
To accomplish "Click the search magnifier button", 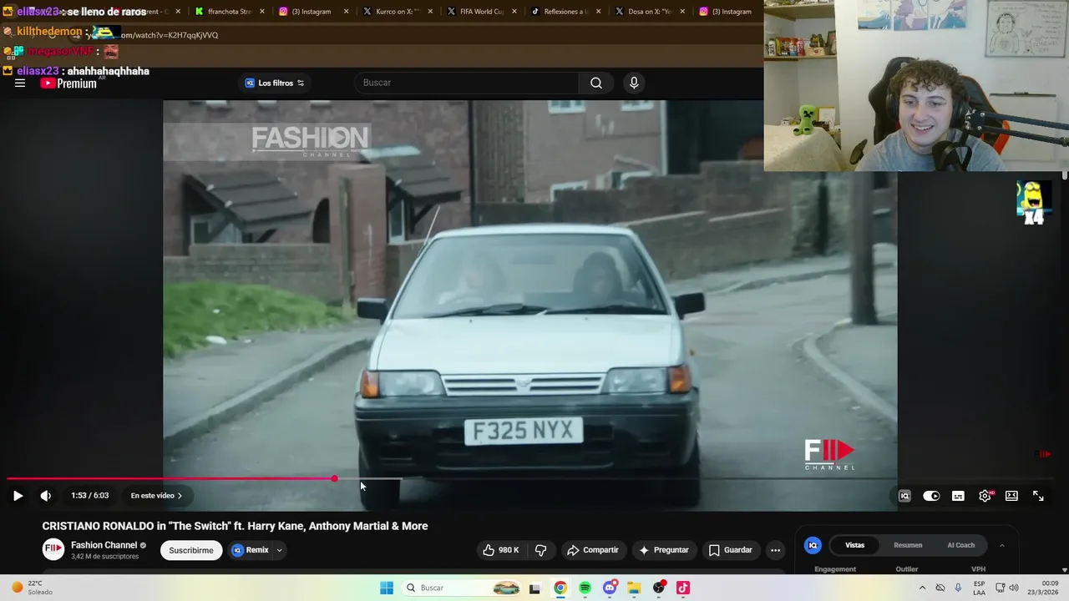I will (x=596, y=83).
